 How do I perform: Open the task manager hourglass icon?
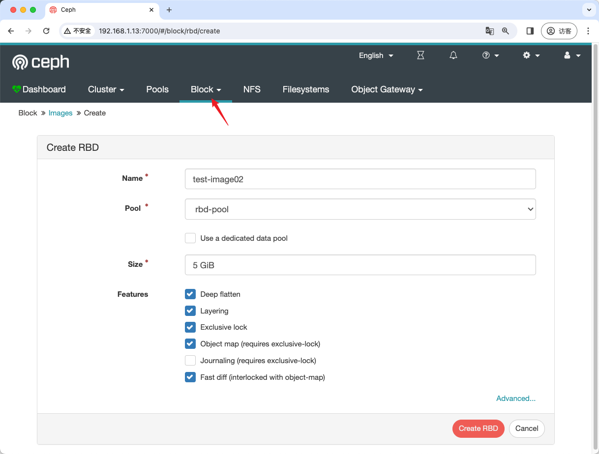(x=420, y=56)
